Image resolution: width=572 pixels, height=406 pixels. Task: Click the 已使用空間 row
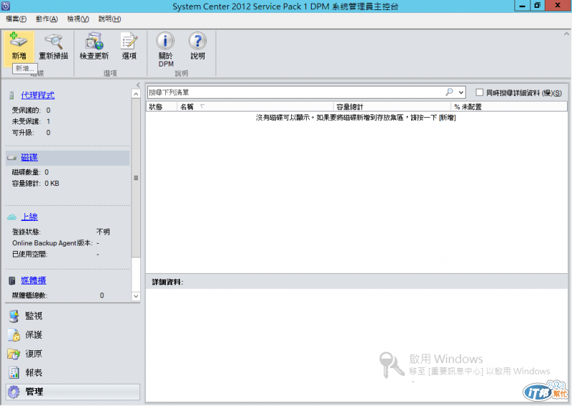coord(56,254)
